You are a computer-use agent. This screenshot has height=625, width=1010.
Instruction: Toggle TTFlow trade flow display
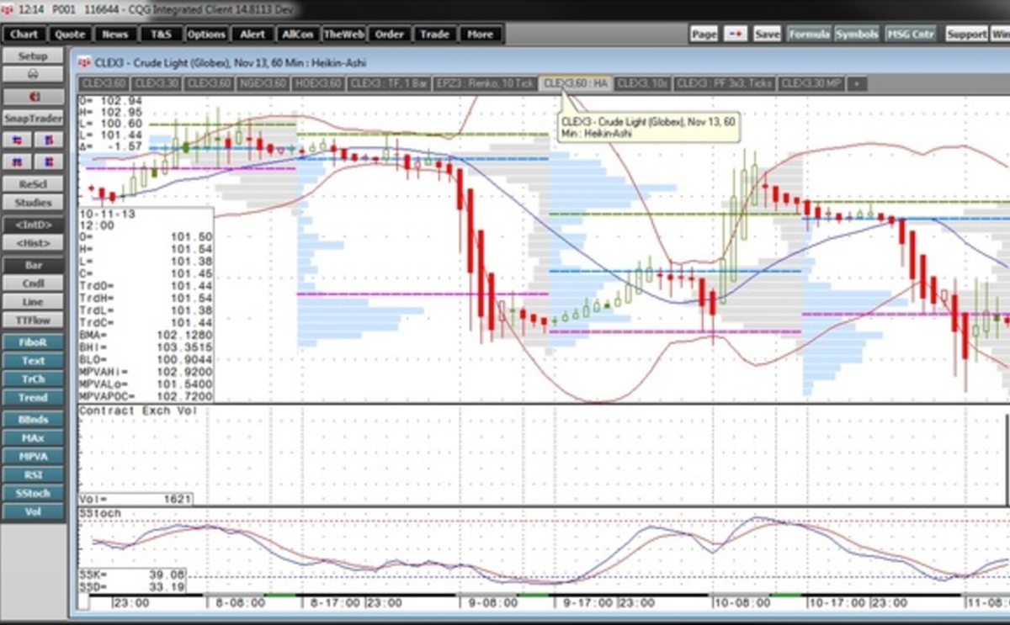point(34,320)
